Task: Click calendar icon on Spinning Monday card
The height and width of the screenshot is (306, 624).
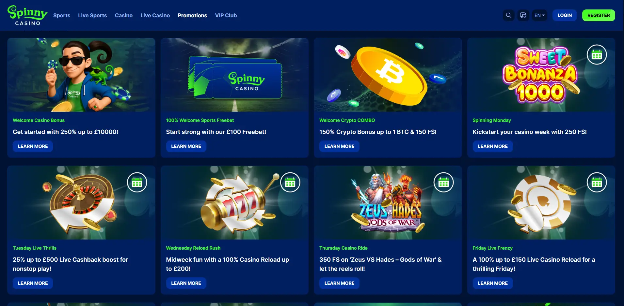Action: tap(597, 54)
